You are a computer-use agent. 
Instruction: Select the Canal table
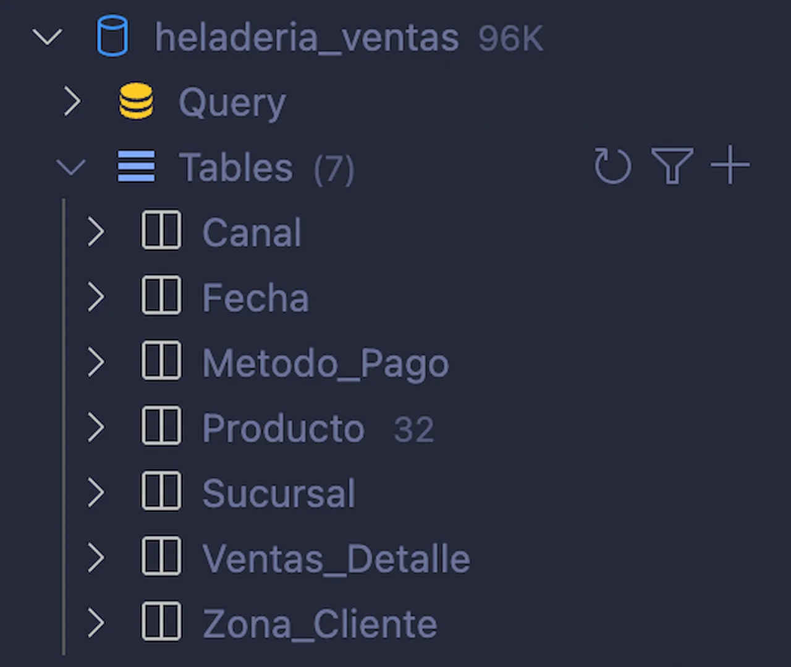[x=252, y=232]
